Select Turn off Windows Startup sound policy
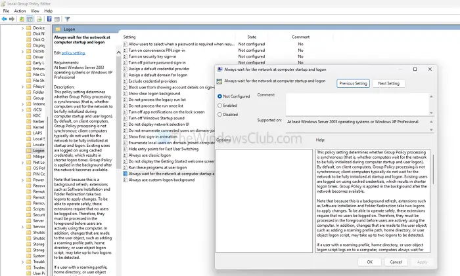Screen dimensions: 460x276 coord(156,118)
